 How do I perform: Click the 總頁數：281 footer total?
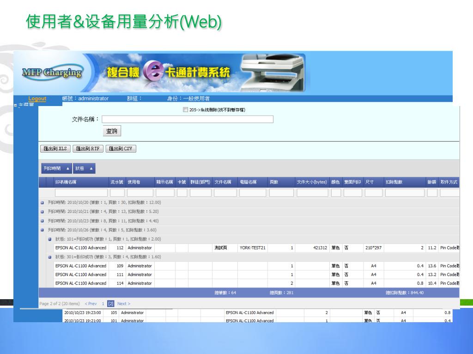(x=281, y=293)
